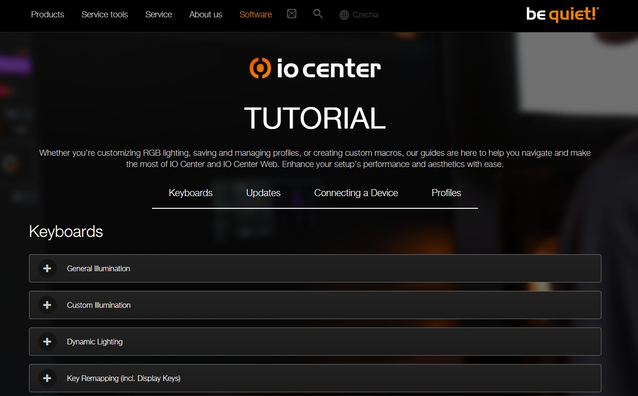Click plus icon beside Custom Illumination
The height and width of the screenshot is (396, 638).
point(47,305)
